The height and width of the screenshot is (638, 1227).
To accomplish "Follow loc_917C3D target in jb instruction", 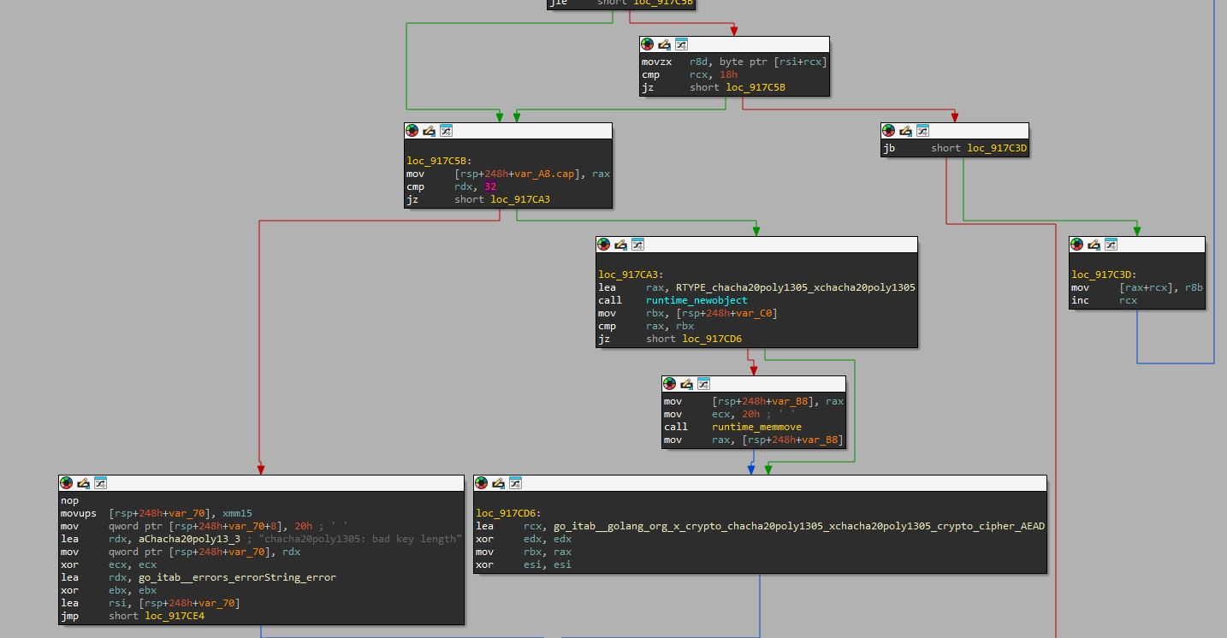I will pos(997,148).
